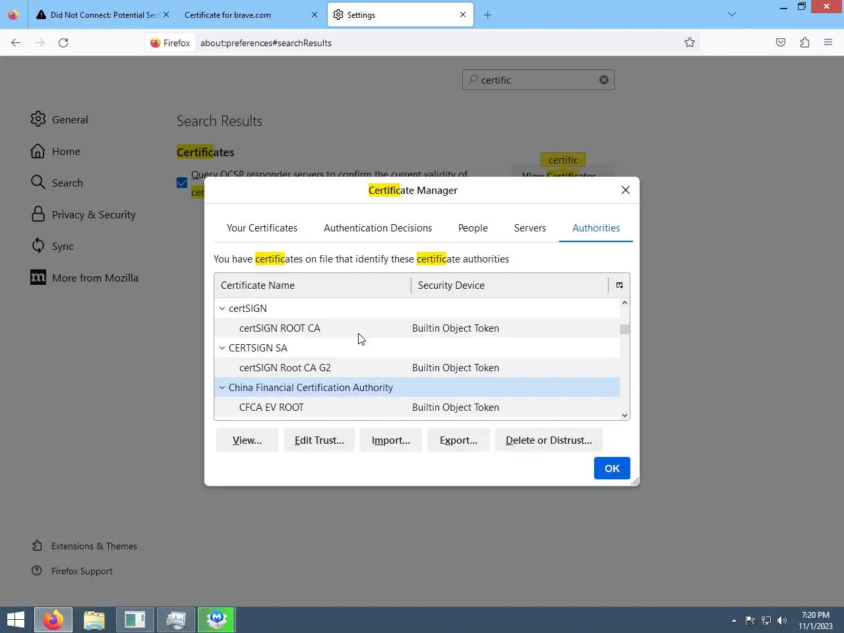This screenshot has width=844, height=633.
Task: Click the taskbar clock showing 7:20 PM
Action: point(816,620)
